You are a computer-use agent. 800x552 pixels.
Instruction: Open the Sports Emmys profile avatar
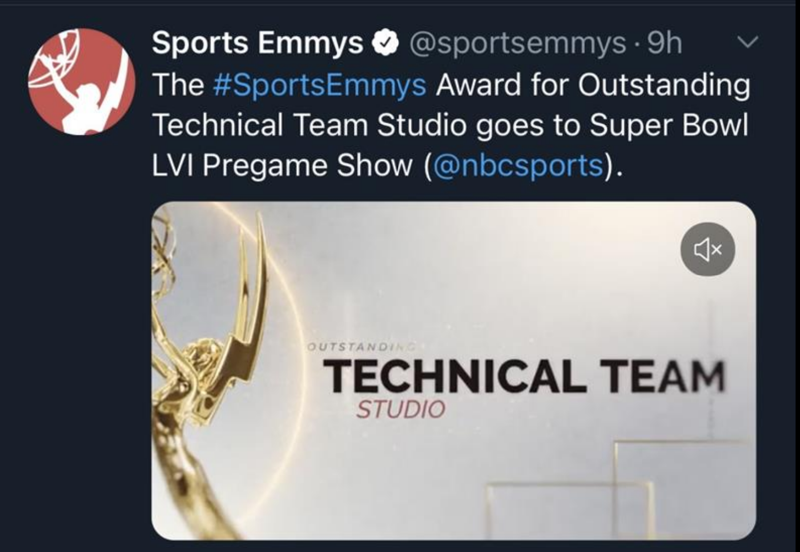coord(82,81)
